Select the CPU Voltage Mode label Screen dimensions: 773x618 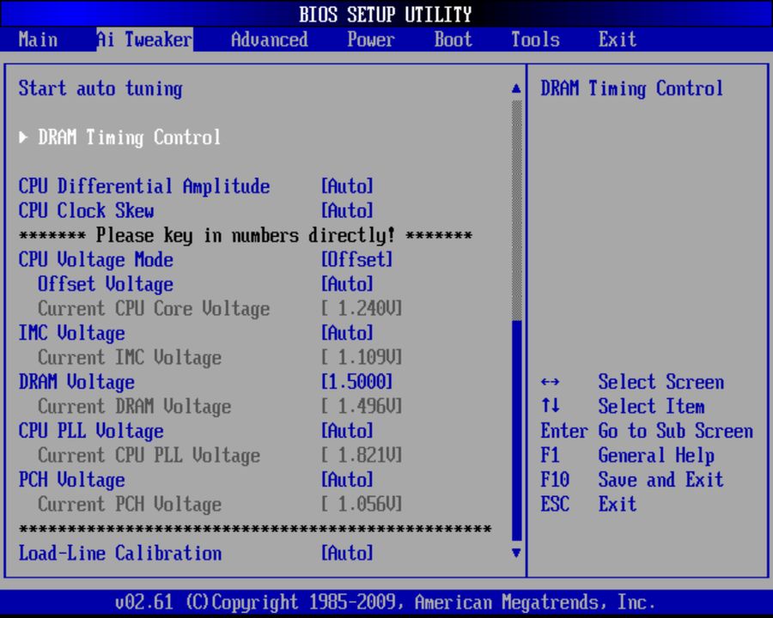click(95, 260)
